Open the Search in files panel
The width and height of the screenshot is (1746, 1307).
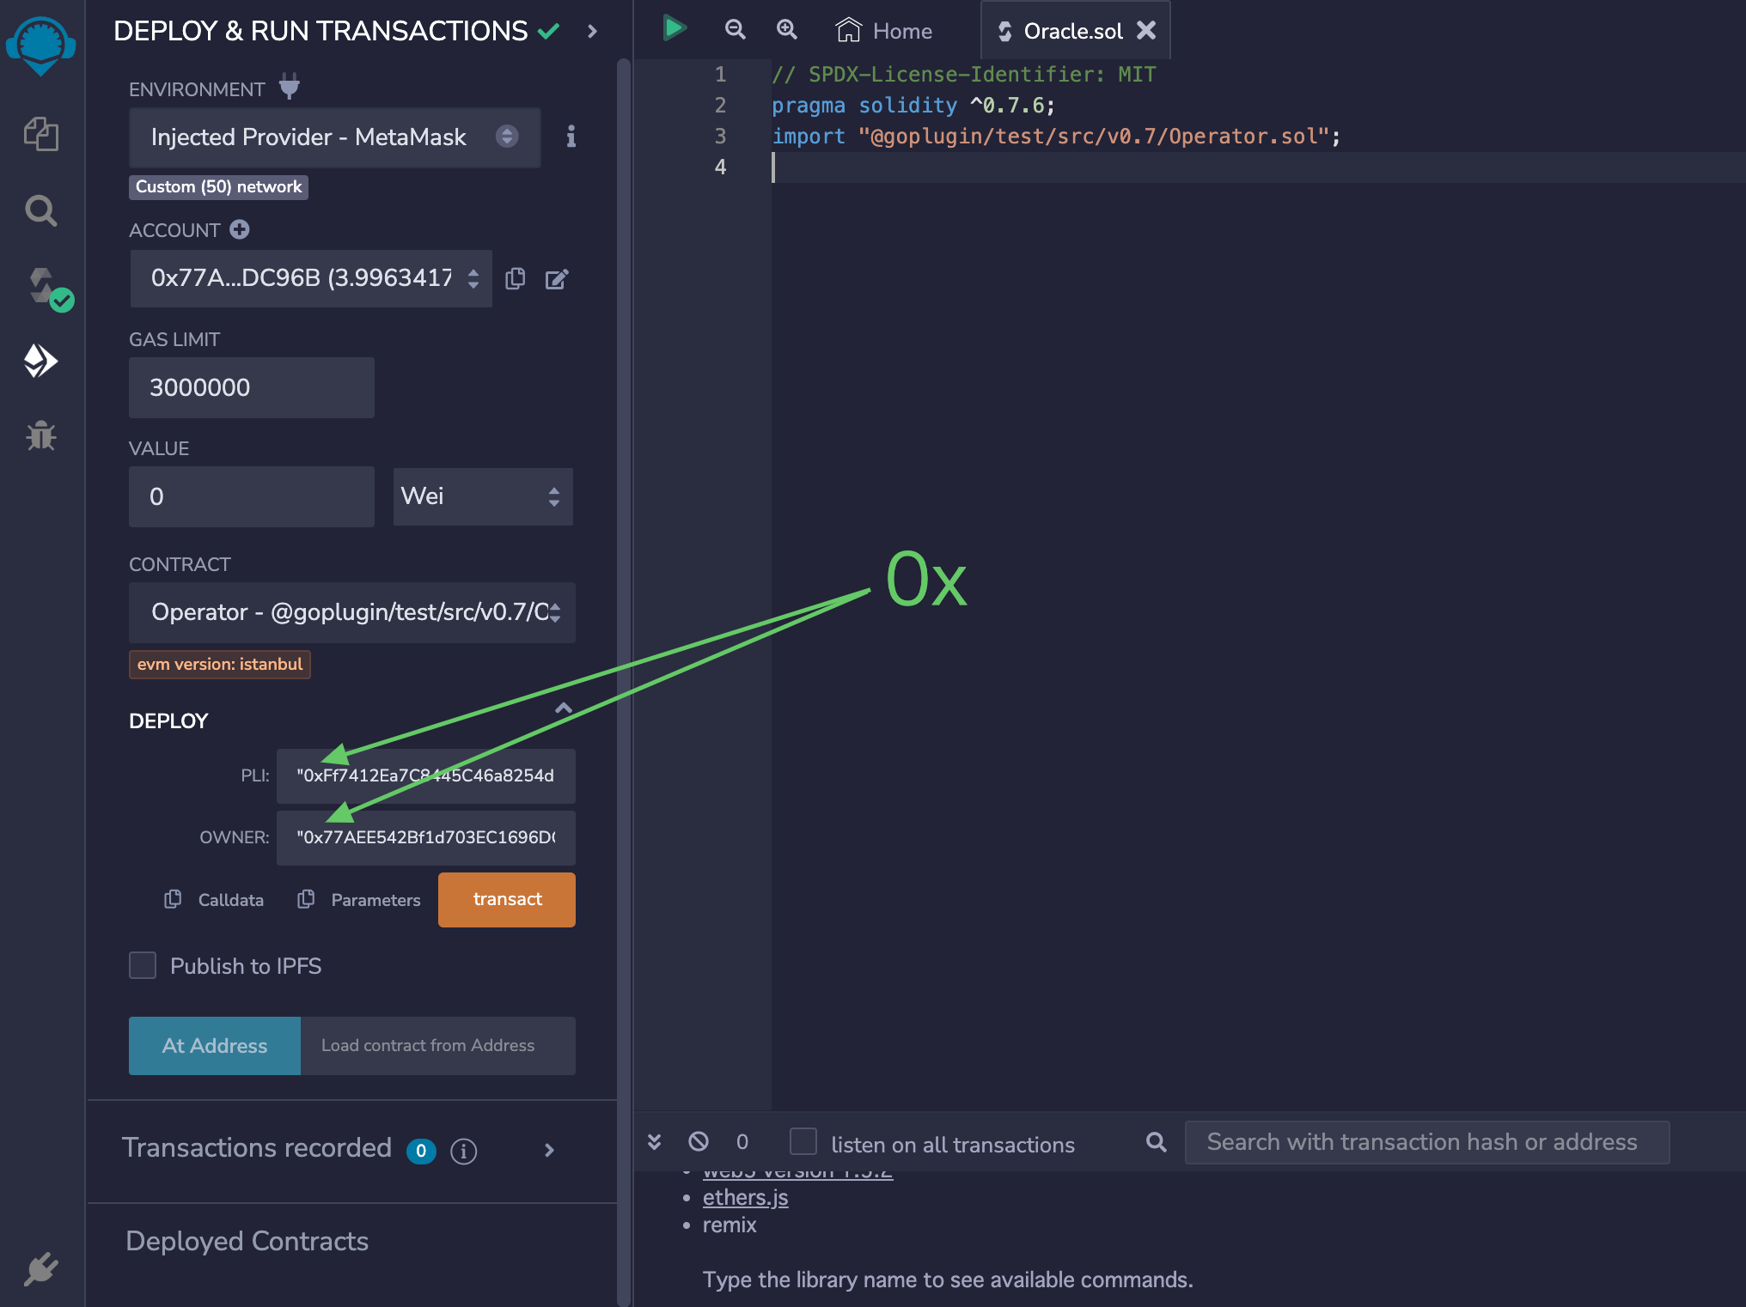pos(40,210)
